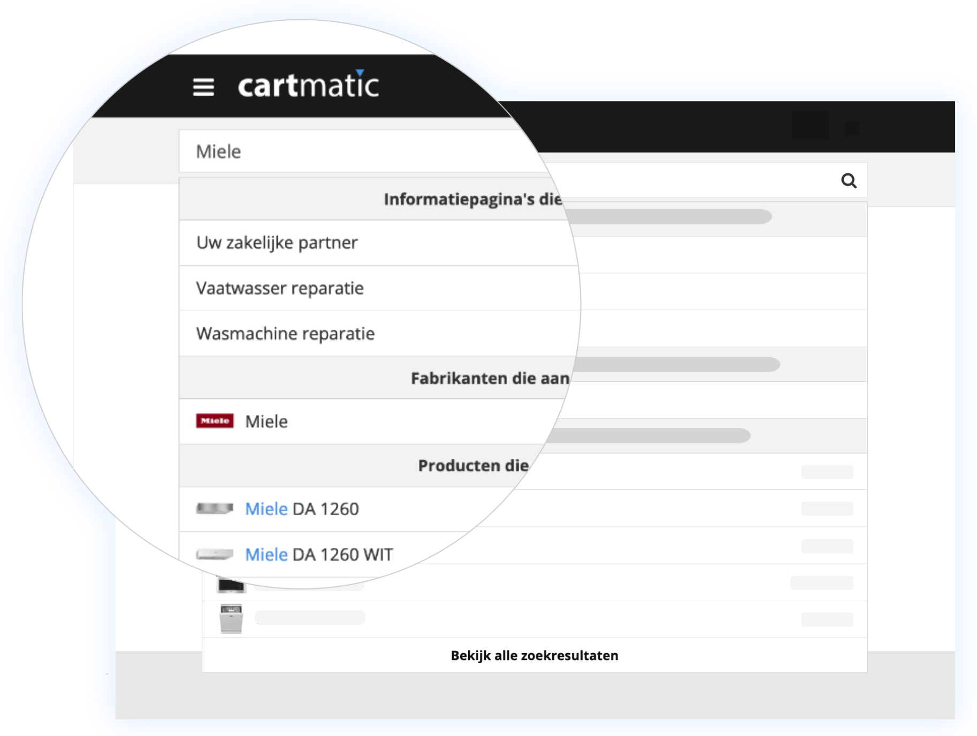Click the cartmatic logo

(x=309, y=85)
